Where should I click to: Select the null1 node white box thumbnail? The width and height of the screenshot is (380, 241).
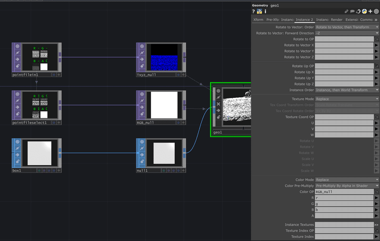(x=164, y=153)
